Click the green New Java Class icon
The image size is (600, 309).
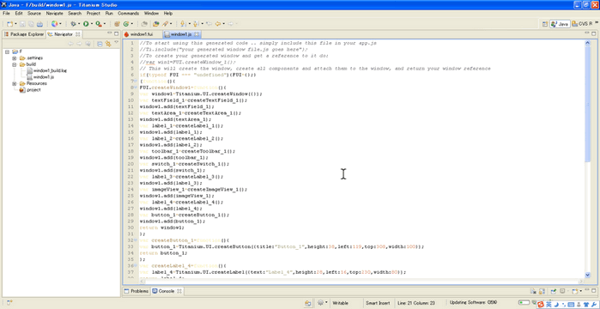pyautogui.click(x=126, y=24)
